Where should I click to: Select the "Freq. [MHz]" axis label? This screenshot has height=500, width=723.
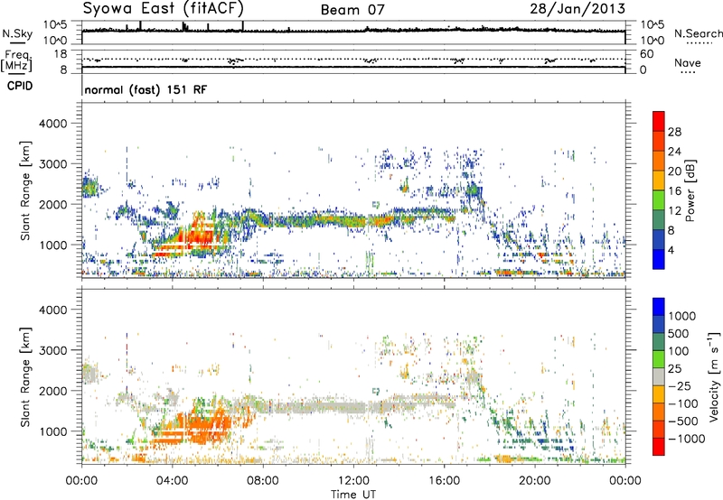16,60
